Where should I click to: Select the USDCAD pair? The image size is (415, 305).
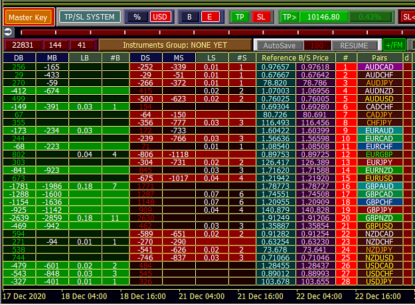380,265
